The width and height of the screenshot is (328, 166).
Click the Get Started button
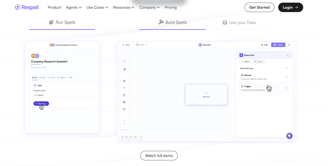[259, 7]
